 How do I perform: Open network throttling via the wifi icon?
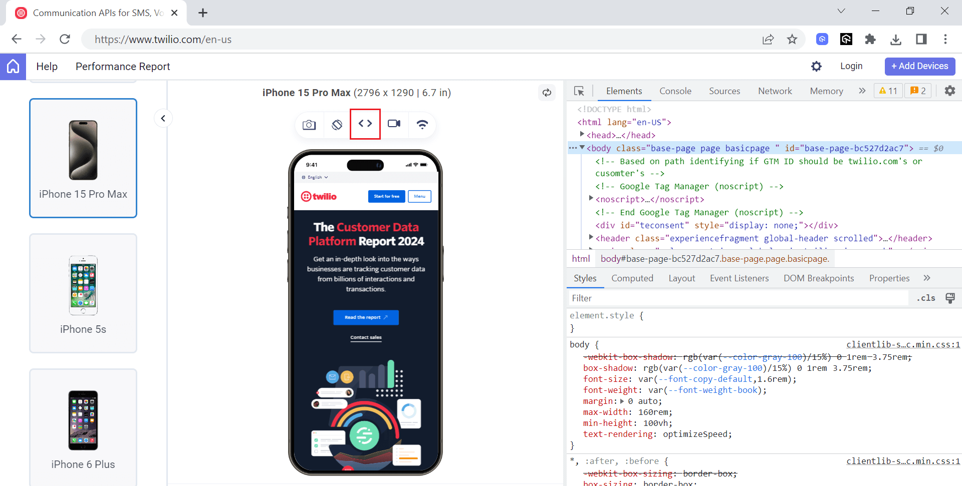pyautogui.click(x=422, y=124)
